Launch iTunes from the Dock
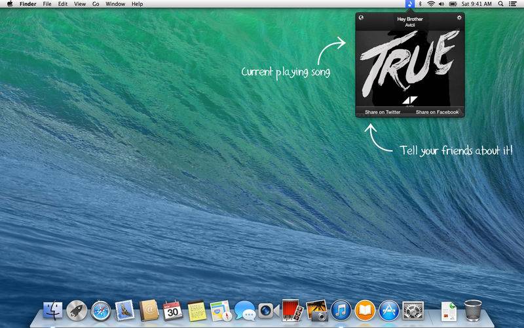 click(x=340, y=310)
